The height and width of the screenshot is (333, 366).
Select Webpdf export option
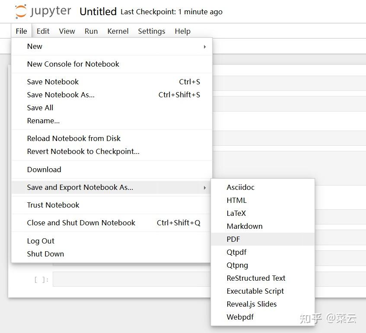coord(240,317)
